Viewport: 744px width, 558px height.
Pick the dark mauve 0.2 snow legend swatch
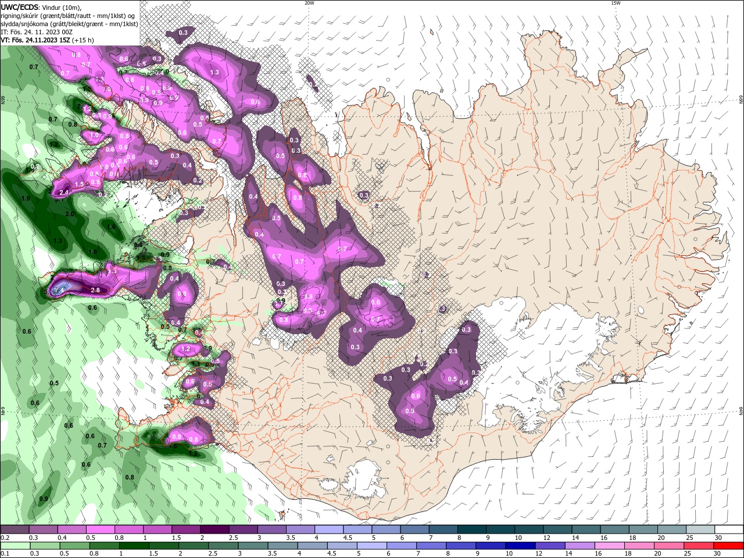click(x=15, y=530)
